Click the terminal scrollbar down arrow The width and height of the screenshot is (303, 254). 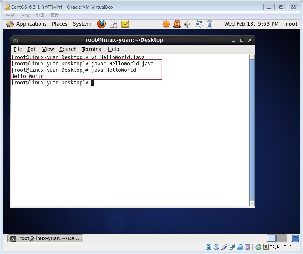click(252, 203)
